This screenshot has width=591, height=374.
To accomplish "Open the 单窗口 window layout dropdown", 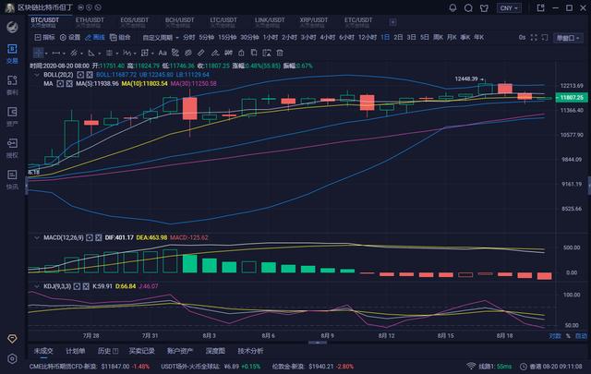I will point(568,38).
